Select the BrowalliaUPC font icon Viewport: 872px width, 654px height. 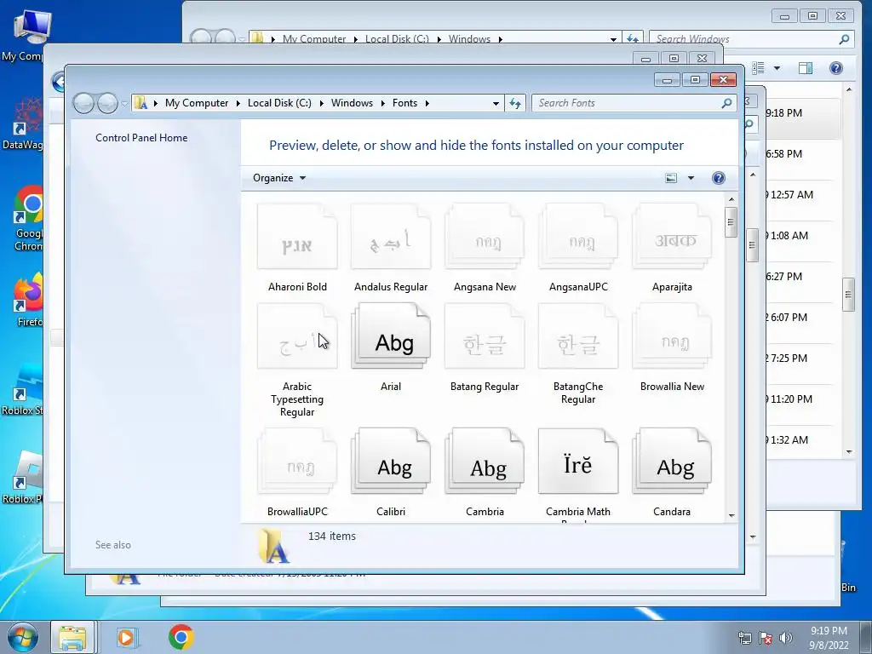pos(297,462)
